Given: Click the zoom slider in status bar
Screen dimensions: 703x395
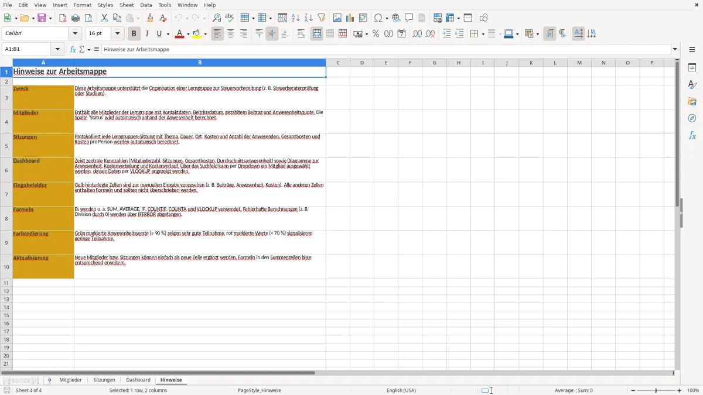Looking at the screenshot, I should coord(656,390).
